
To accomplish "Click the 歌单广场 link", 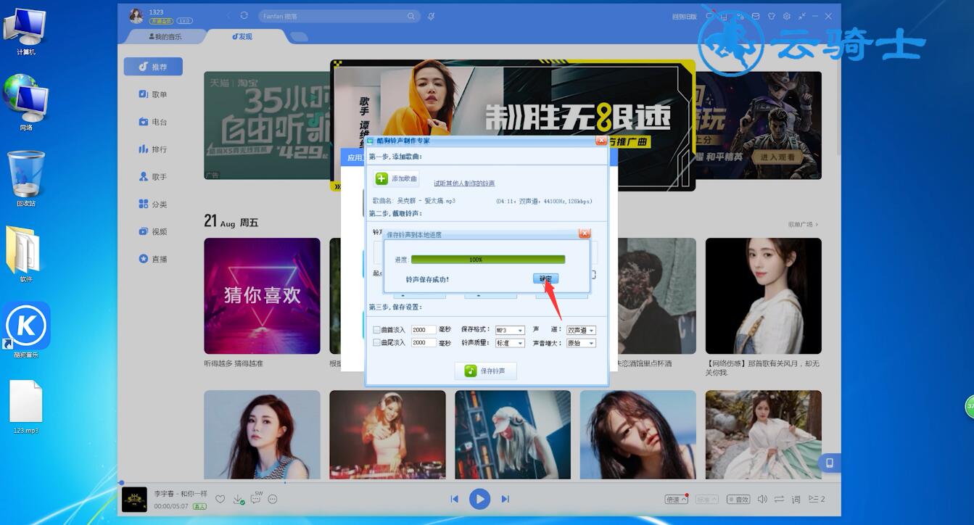I will [803, 225].
